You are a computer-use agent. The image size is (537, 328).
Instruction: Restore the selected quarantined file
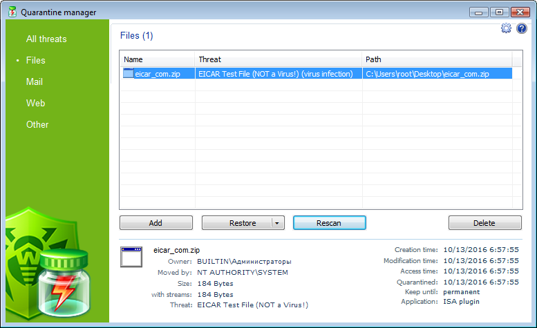[237, 223]
